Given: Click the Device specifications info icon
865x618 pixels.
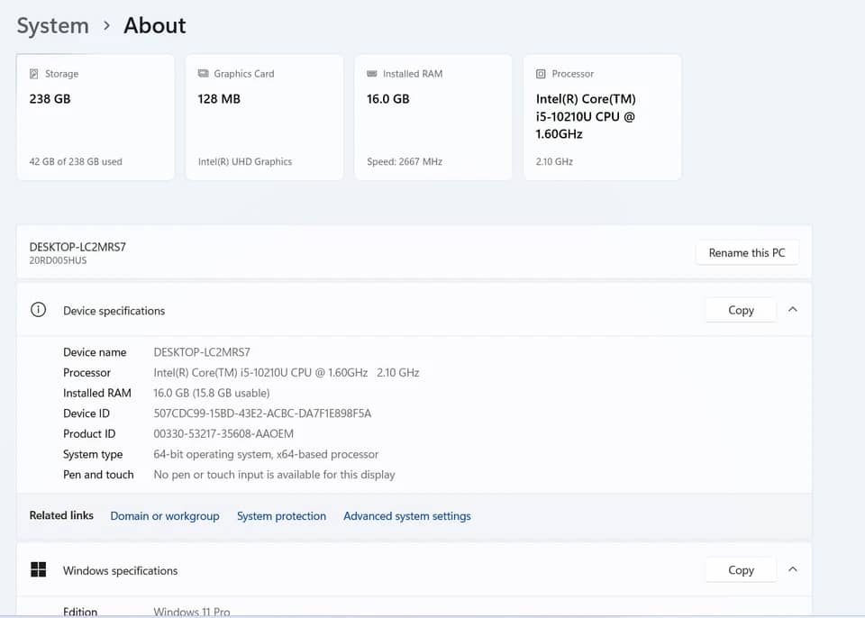Looking at the screenshot, I should click(38, 310).
